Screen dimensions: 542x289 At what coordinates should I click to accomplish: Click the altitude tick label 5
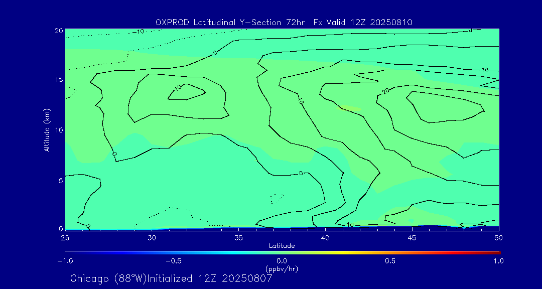tap(60, 180)
